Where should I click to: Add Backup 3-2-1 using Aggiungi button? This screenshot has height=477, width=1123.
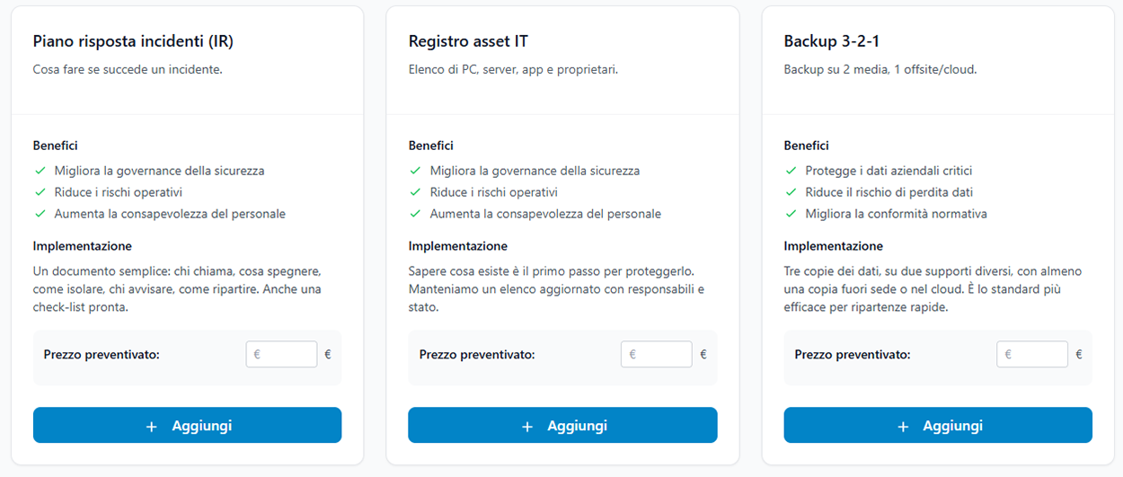point(938,426)
